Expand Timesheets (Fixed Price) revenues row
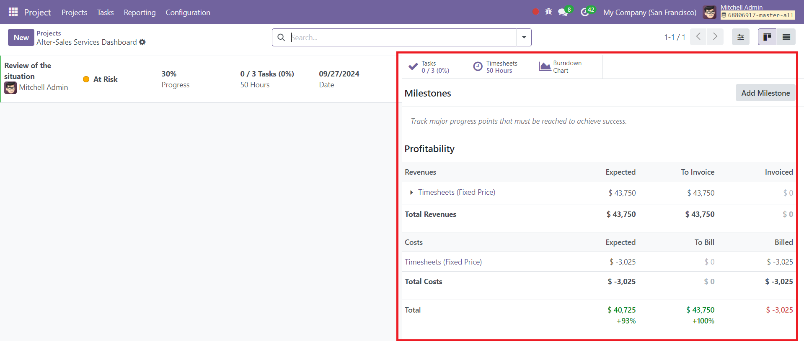 411,193
